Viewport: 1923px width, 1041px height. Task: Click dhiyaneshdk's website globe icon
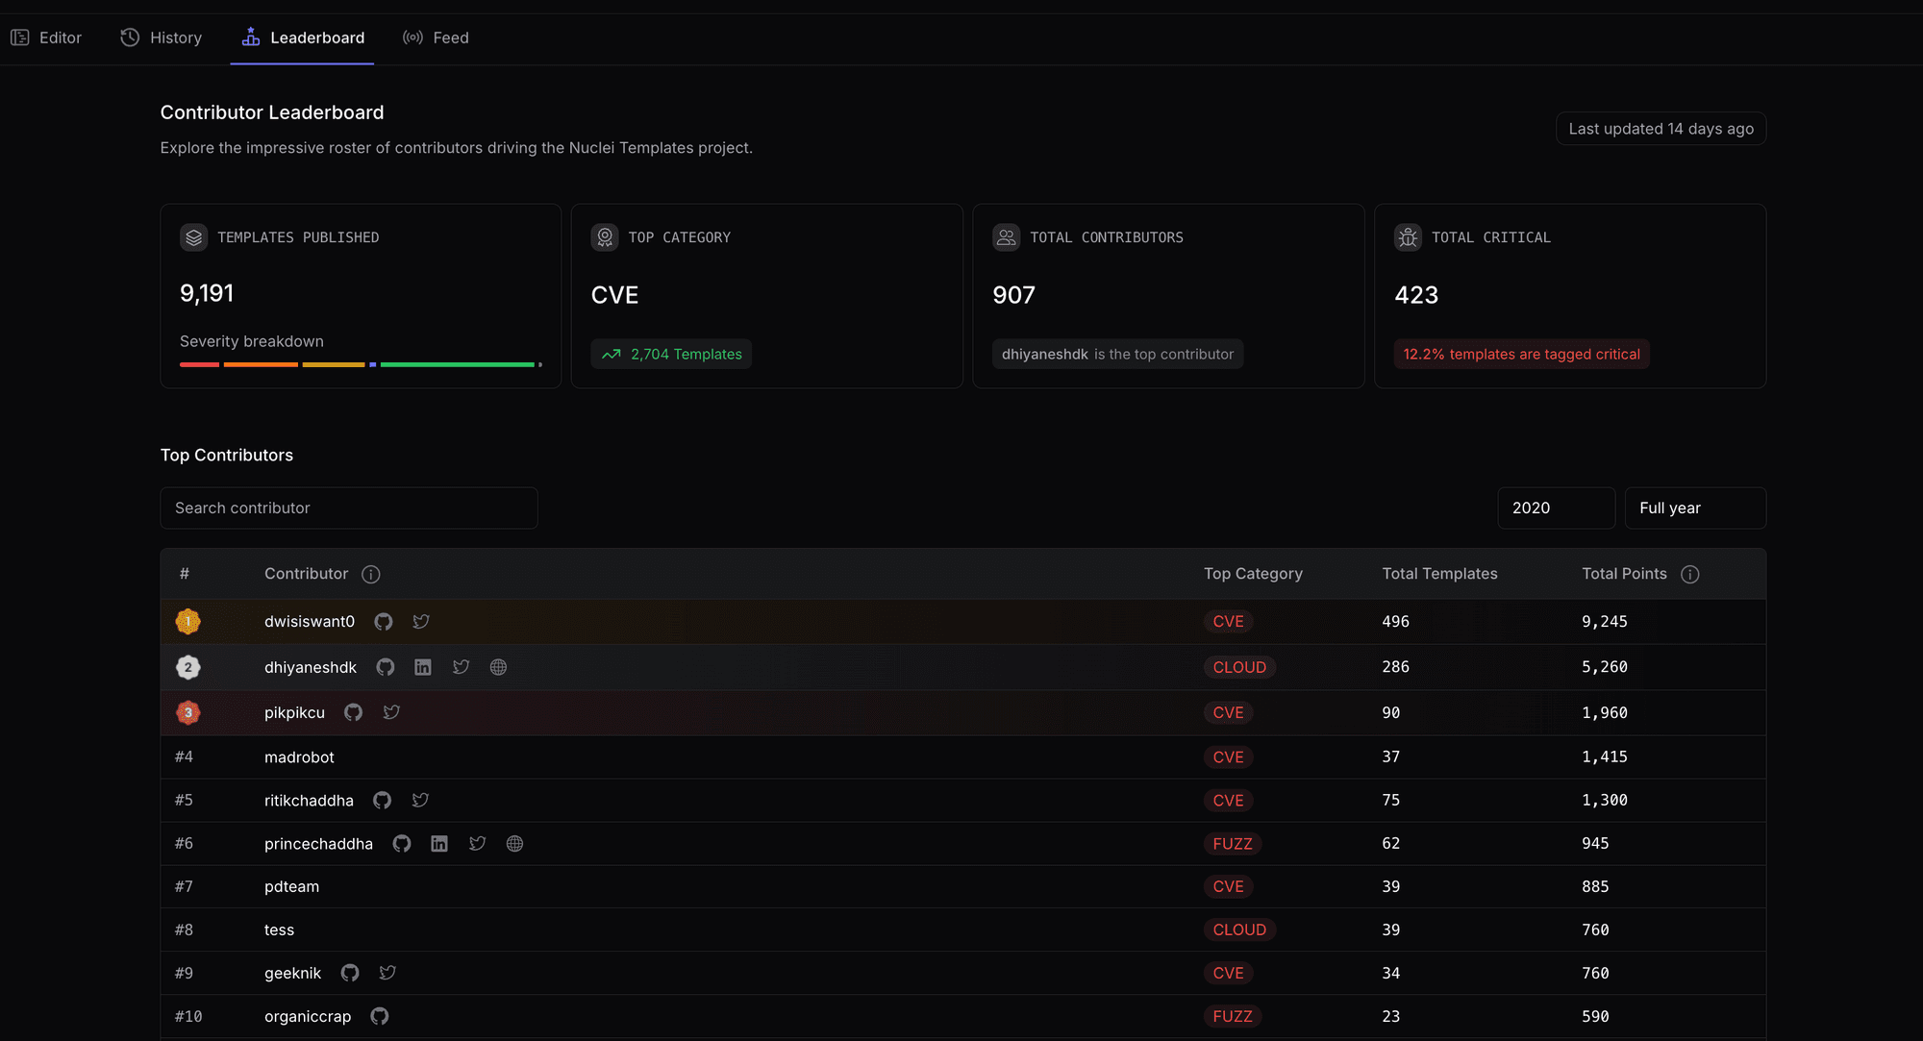[x=498, y=667]
